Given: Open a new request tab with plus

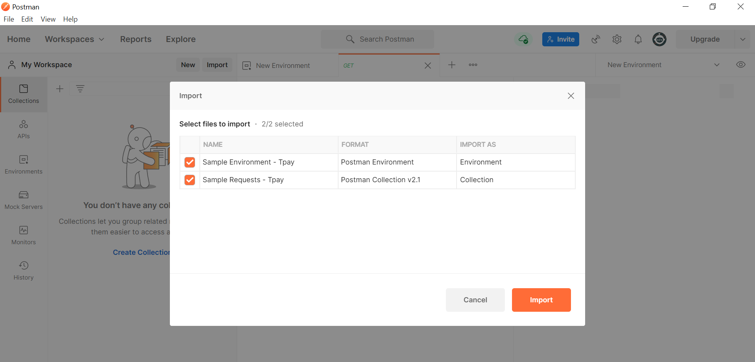Looking at the screenshot, I should click(x=452, y=65).
